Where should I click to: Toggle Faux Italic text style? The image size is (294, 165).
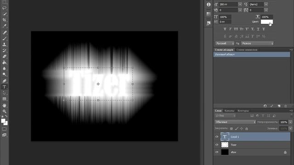point(231,29)
